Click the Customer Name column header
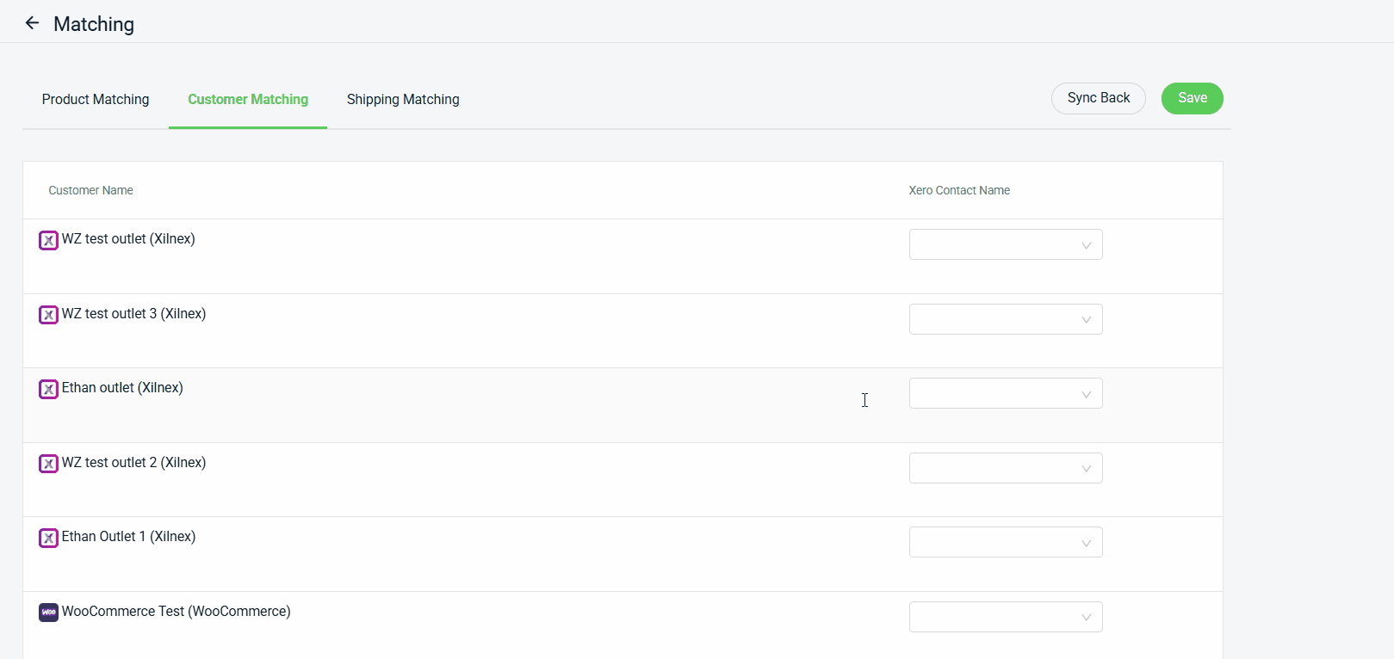This screenshot has width=1394, height=659. pos(90,191)
